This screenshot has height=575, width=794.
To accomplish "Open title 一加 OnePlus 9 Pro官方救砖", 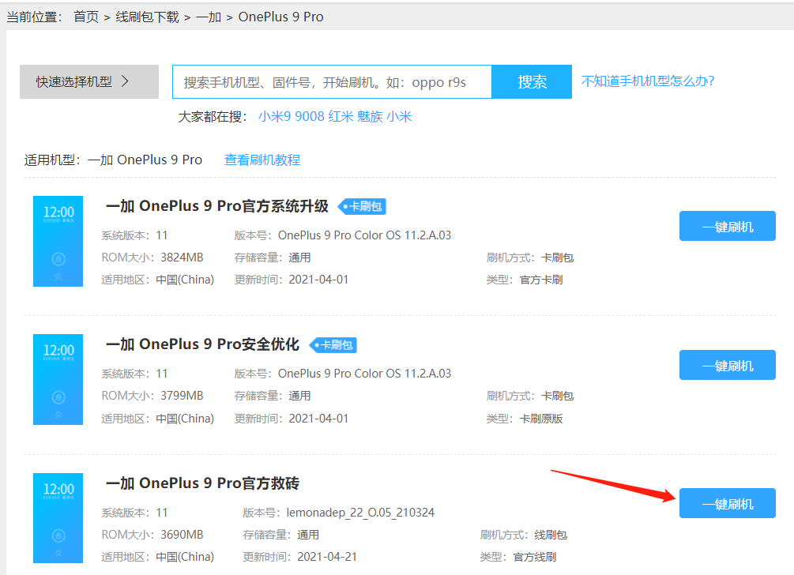I will tap(202, 483).
